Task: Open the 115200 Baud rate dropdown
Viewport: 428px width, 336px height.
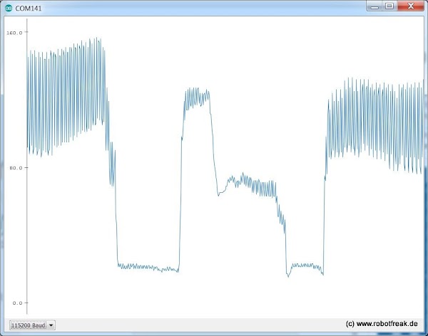Action: click(x=32, y=325)
